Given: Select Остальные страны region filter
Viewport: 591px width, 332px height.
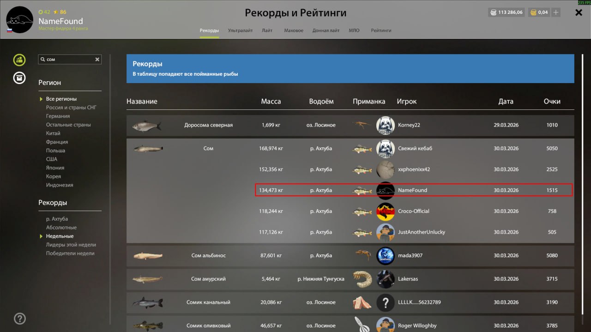Looking at the screenshot, I should [x=68, y=125].
